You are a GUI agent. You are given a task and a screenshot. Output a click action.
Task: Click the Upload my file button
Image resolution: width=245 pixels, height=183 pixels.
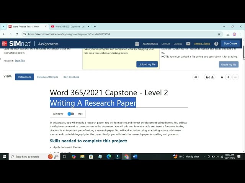coord(147,64)
